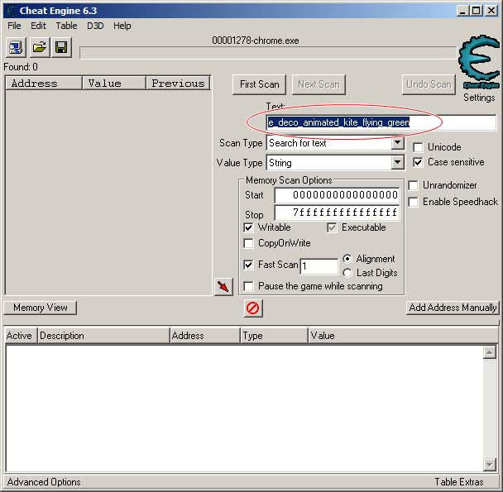Screen dimensions: 503x492
Task: Click the Active column header
Action: click(22, 336)
